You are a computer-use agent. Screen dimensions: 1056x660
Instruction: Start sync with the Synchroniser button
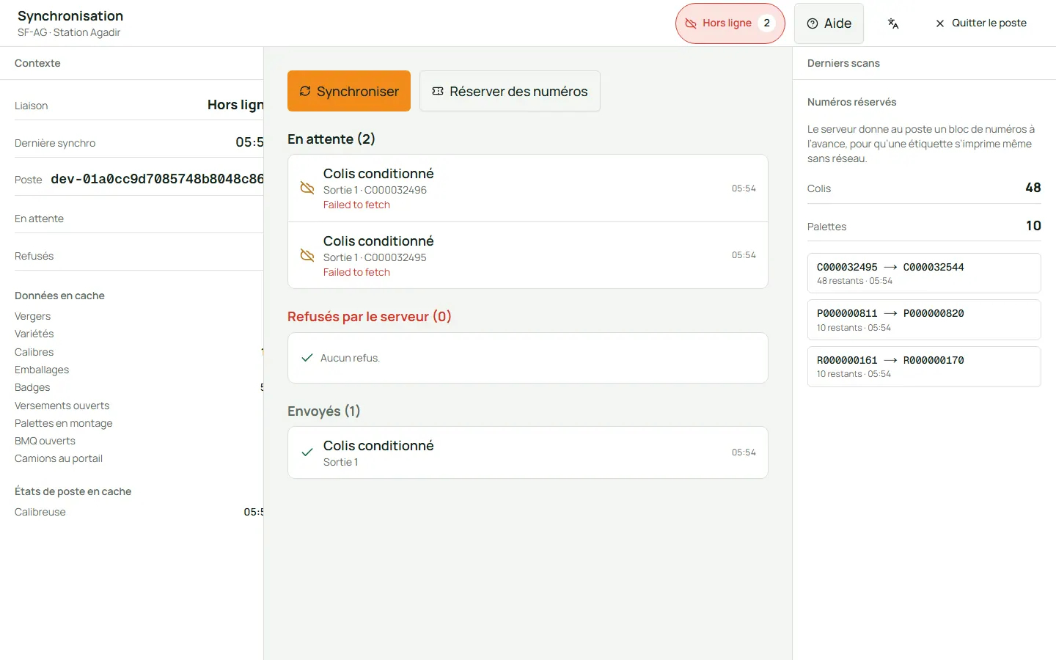point(349,91)
